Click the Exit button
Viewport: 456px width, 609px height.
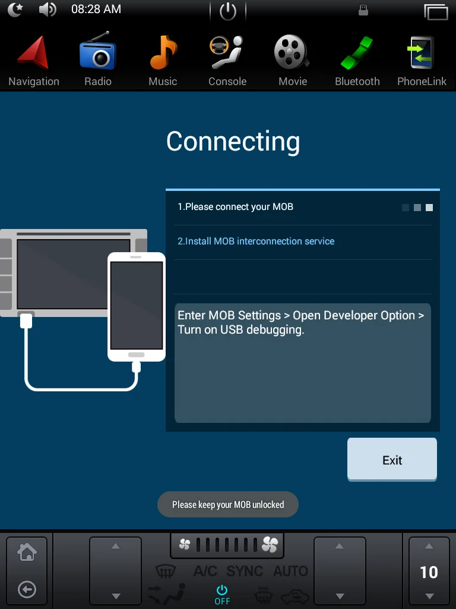point(392,460)
